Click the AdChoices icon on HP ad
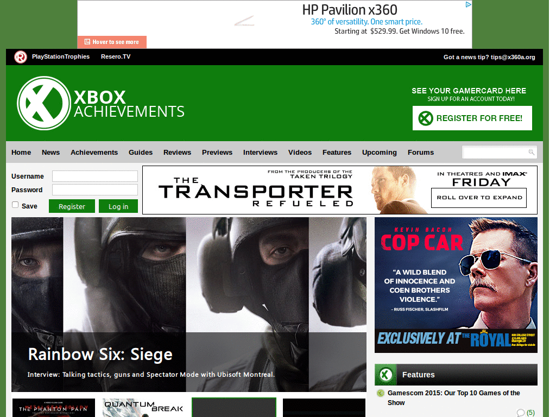The width and height of the screenshot is (556, 417). pyautogui.click(x=468, y=4)
